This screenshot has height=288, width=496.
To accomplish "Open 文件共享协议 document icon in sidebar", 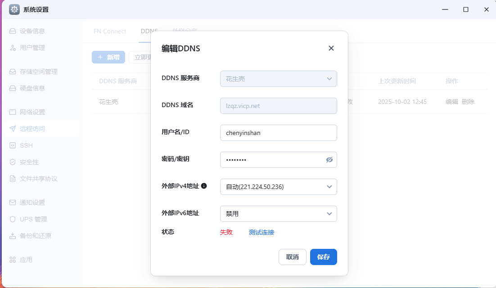I will [13, 179].
